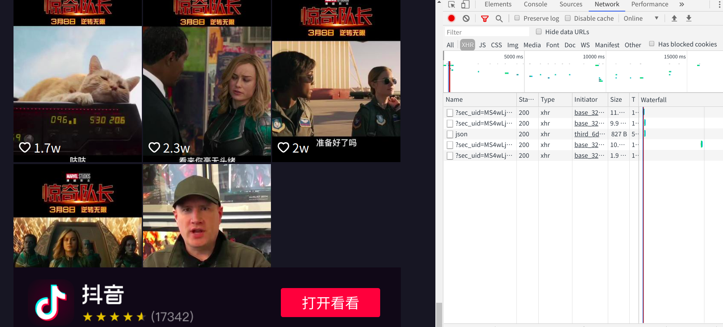
Task: Click the Filter text input field
Action: coord(487,32)
